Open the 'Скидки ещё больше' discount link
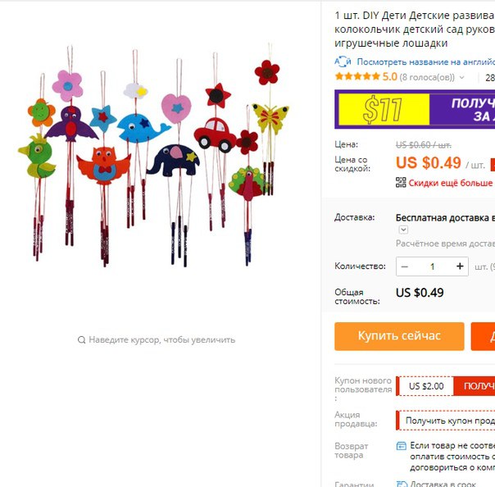Viewport: 495px width, 487px height. [x=451, y=183]
